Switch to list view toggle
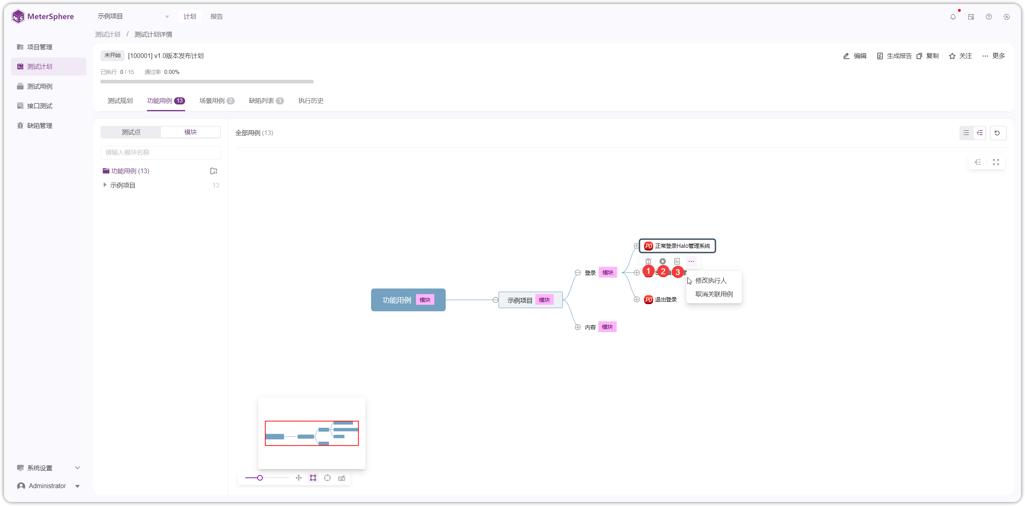This screenshot has height=506, width=1025. 966,133
